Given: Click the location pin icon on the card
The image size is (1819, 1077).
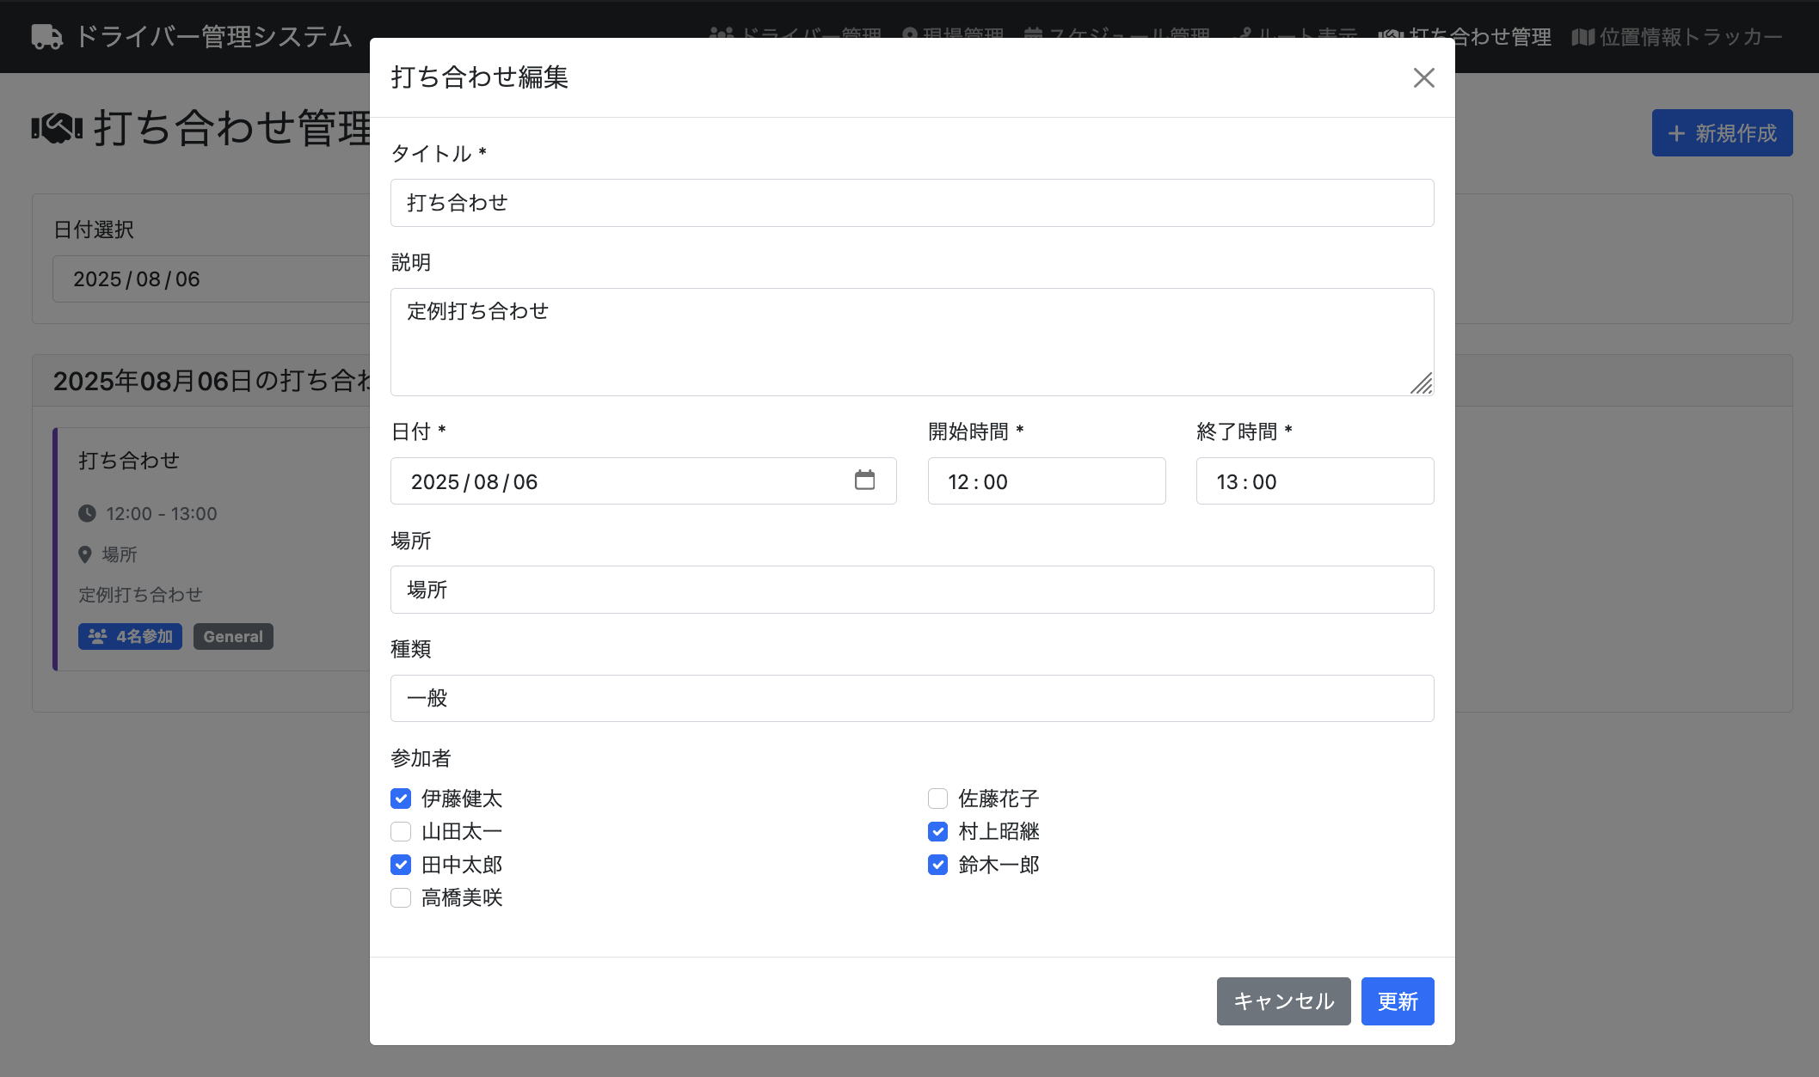Looking at the screenshot, I should (85, 555).
